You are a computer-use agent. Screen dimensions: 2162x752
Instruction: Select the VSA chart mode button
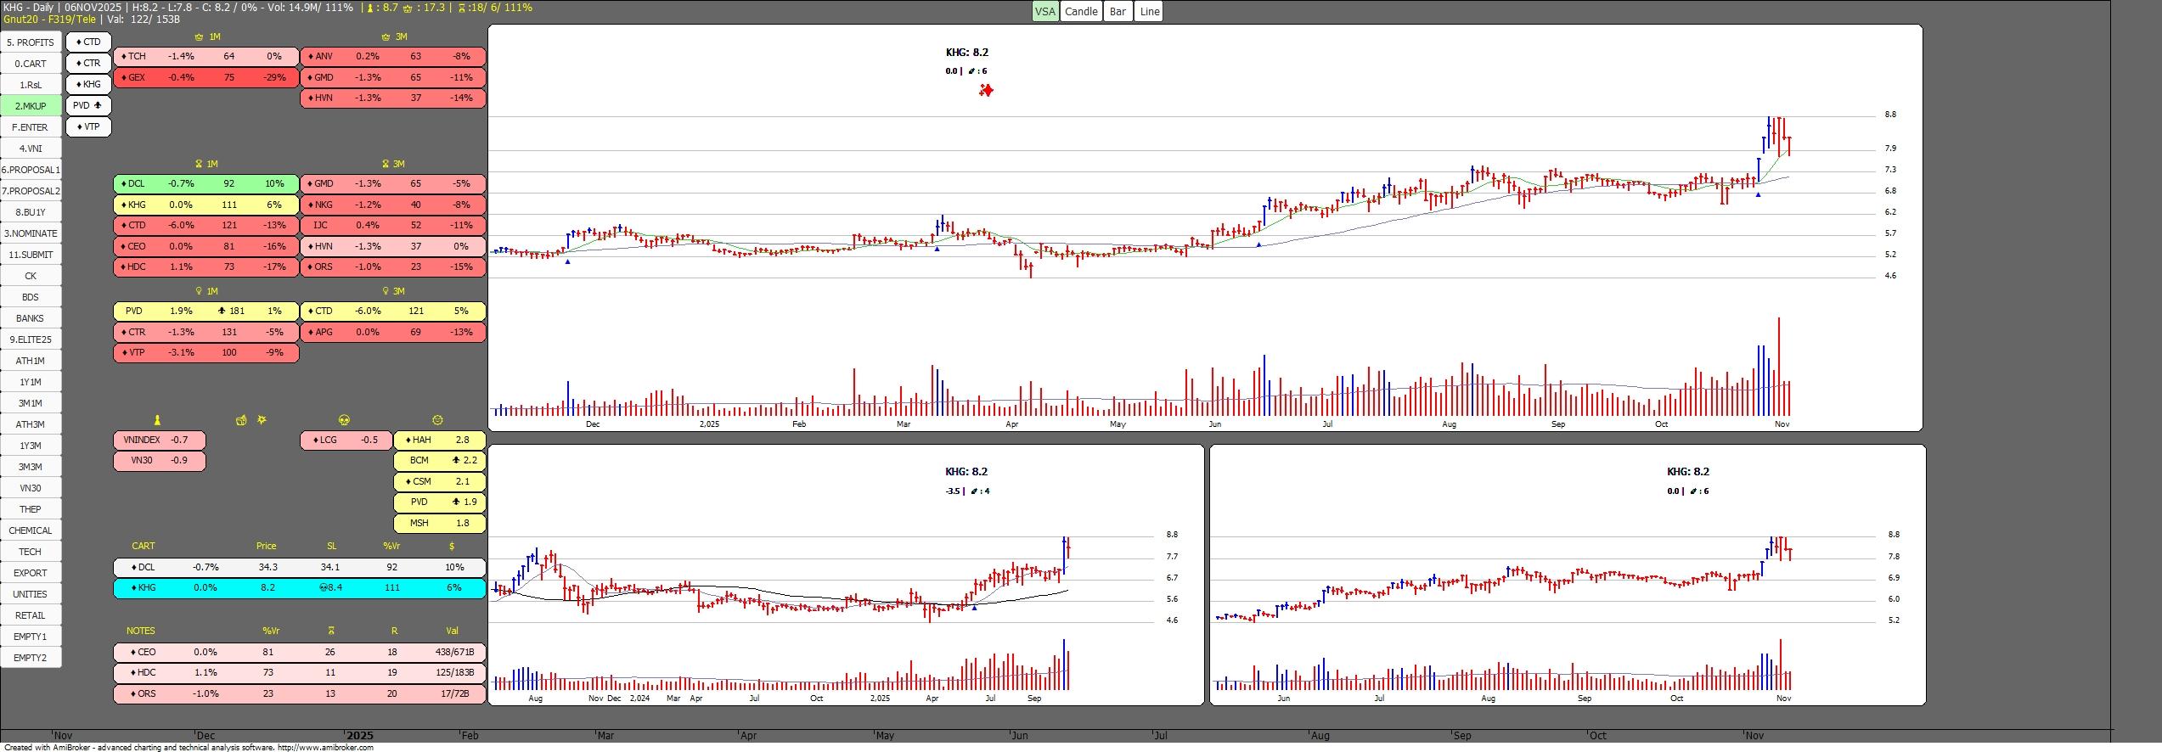[1044, 11]
